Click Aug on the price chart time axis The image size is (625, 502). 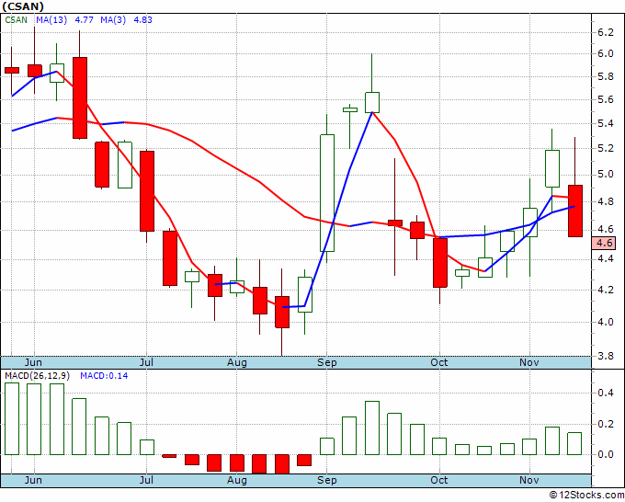237,362
